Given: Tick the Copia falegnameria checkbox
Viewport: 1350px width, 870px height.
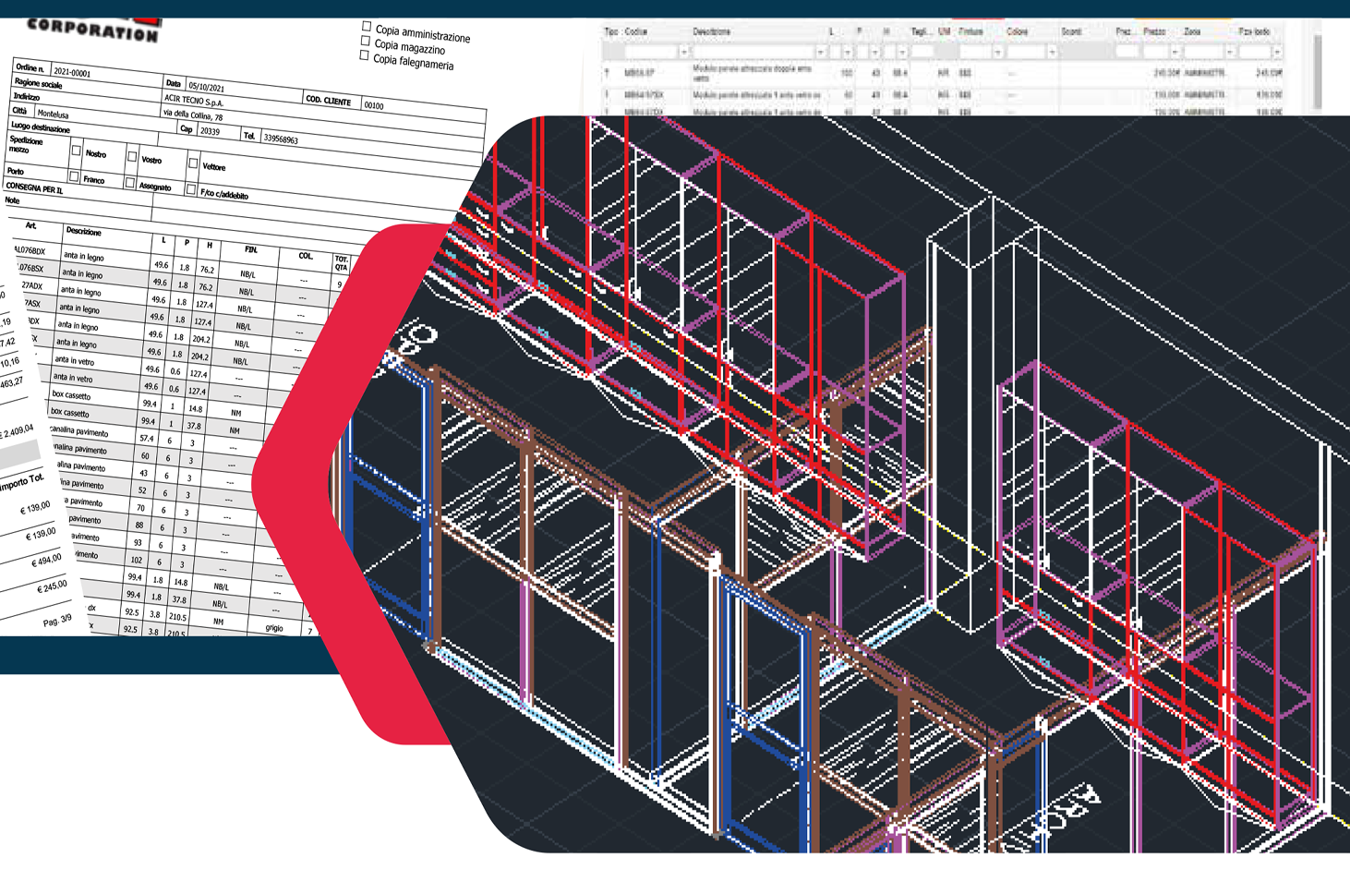Looking at the screenshot, I should pyautogui.click(x=364, y=56).
